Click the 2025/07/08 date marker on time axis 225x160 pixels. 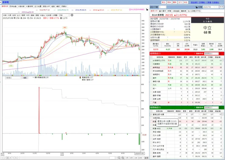click(x=140, y=153)
